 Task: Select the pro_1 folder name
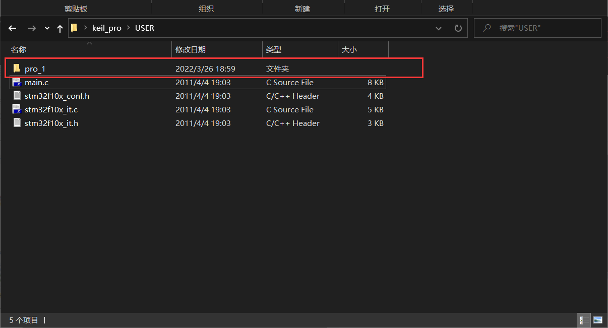click(x=35, y=69)
